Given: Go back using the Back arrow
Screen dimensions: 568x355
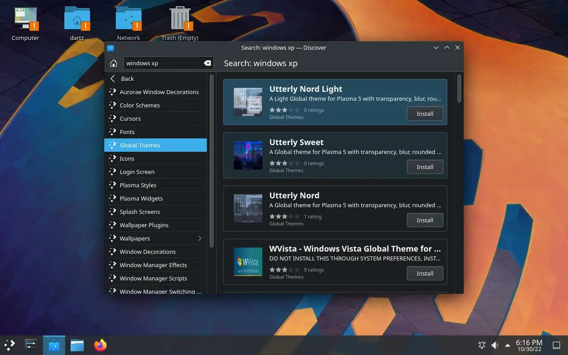Looking at the screenshot, I should (155, 79).
